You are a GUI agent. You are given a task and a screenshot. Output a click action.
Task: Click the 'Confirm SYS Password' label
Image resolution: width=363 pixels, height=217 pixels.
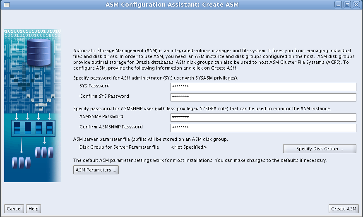point(104,96)
